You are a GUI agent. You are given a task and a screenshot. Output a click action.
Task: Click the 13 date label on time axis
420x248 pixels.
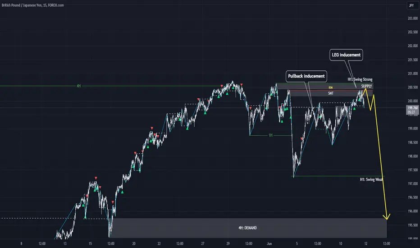(65, 243)
